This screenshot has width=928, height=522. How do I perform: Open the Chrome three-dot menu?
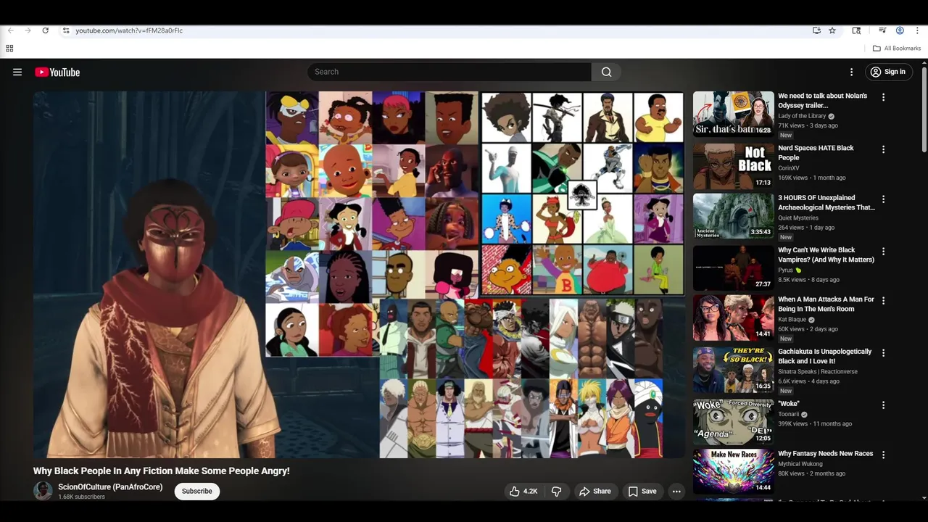point(917,30)
